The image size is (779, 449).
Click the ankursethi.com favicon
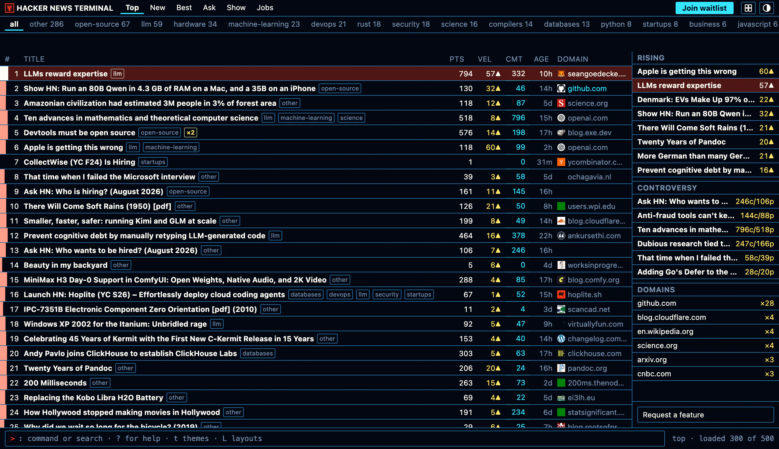(x=561, y=236)
